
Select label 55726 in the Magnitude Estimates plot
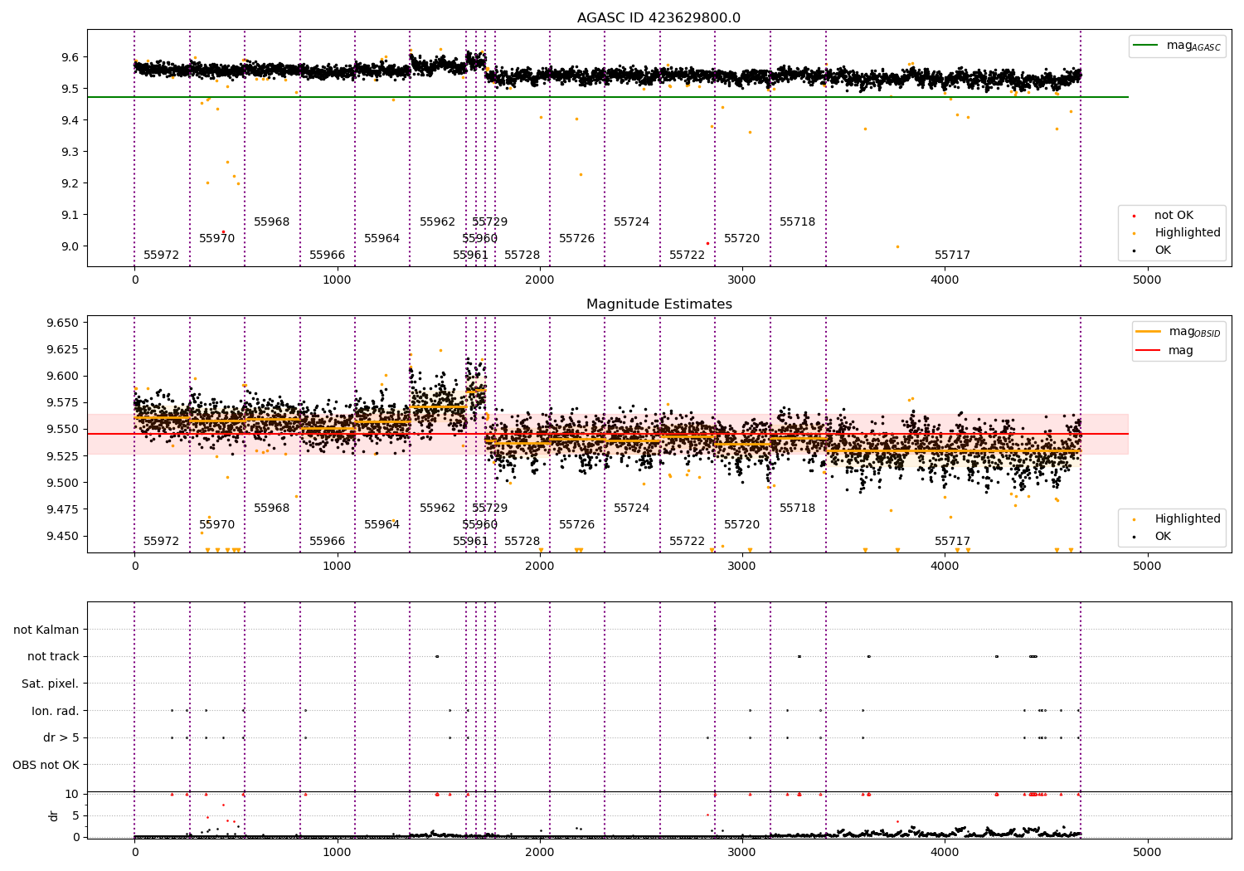[577, 525]
